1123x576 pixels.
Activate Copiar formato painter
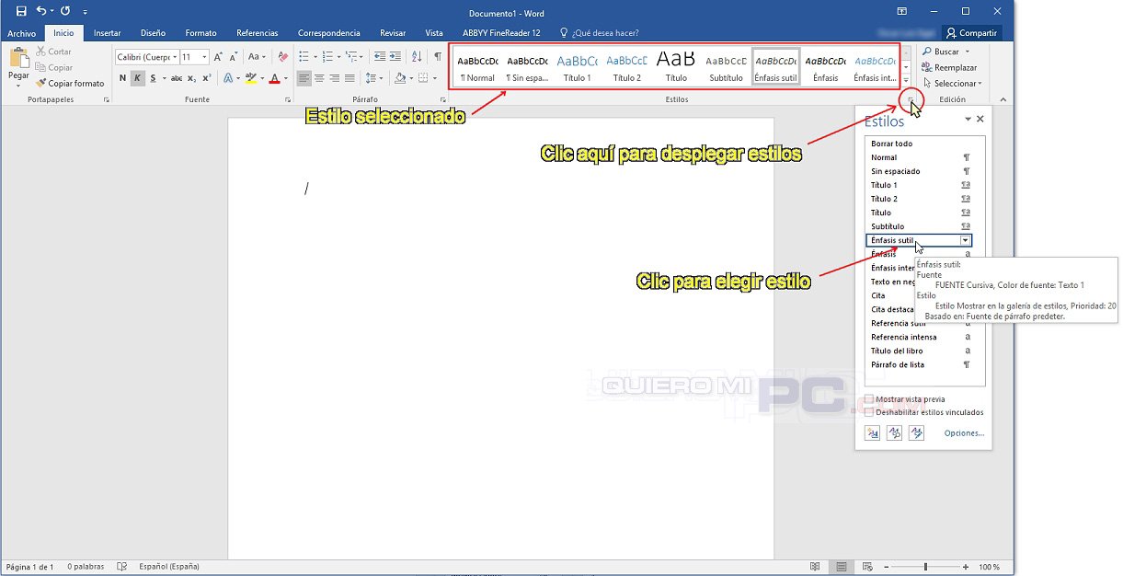tap(70, 83)
